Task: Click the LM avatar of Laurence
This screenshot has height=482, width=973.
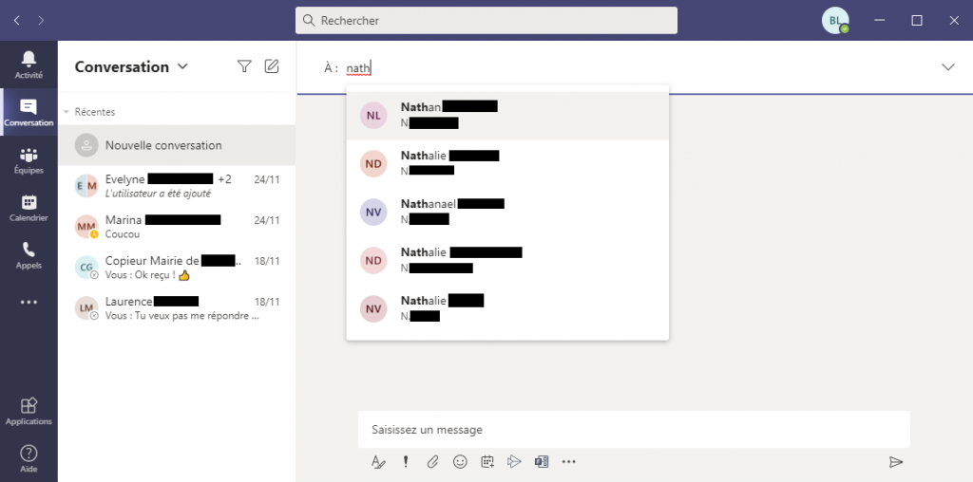Action: (86, 308)
